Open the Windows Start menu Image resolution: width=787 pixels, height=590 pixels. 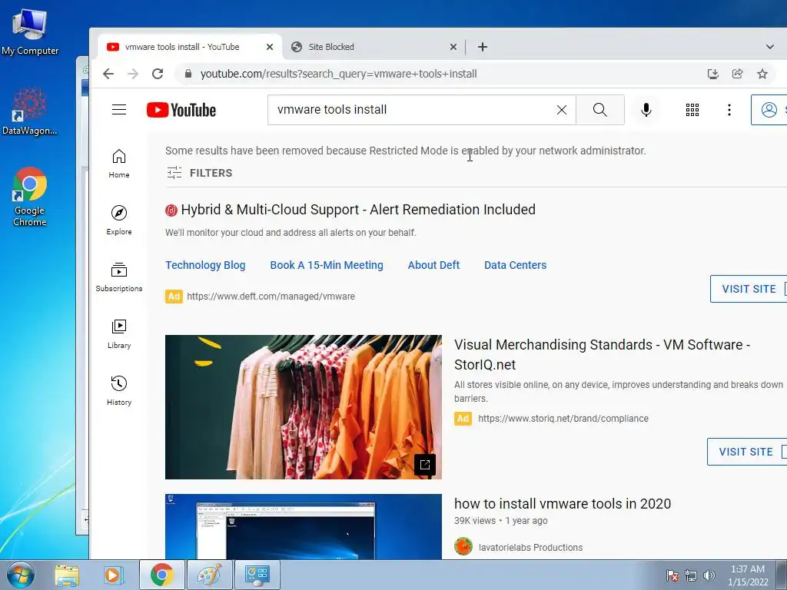click(21, 575)
